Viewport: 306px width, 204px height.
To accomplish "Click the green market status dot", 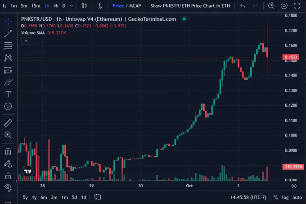I will [x=184, y=19].
